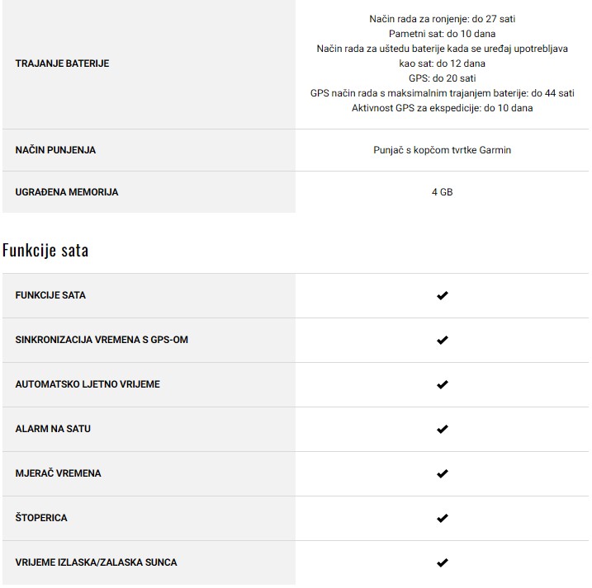Click the 4 GB memory value
Viewport: 592px width, 588px height.
tap(442, 192)
